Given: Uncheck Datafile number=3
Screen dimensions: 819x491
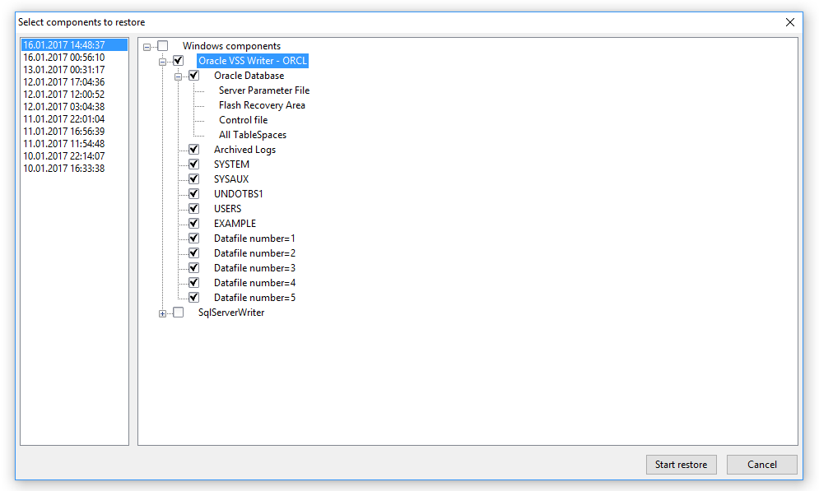Looking at the screenshot, I should (193, 267).
